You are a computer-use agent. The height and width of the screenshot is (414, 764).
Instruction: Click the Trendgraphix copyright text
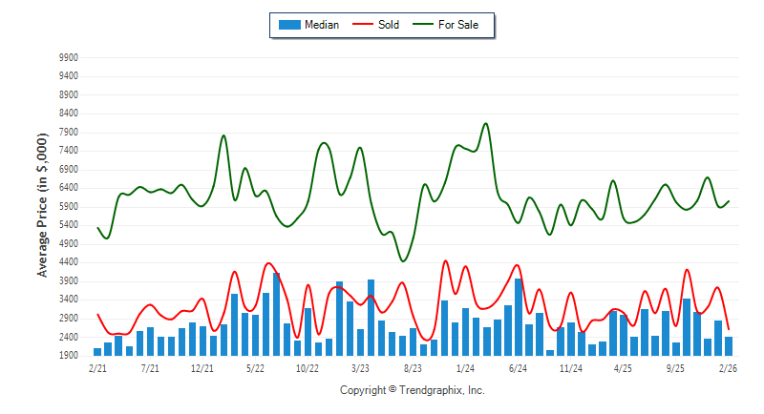click(x=413, y=391)
